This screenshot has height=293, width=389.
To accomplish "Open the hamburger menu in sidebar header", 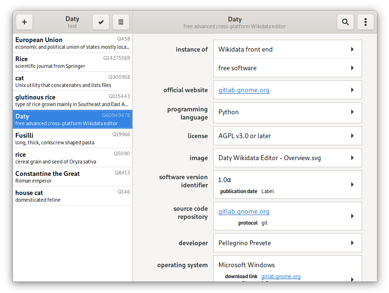I will tap(121, 22).
